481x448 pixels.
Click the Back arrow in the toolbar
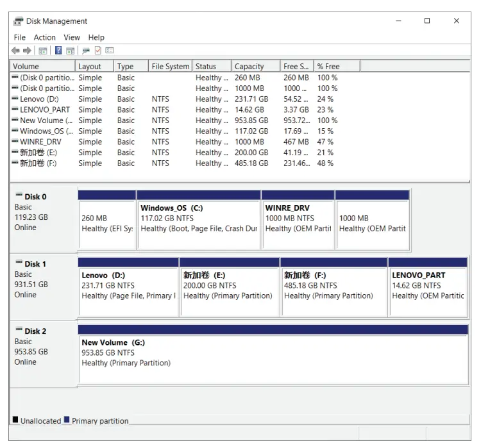click(15, 51)
